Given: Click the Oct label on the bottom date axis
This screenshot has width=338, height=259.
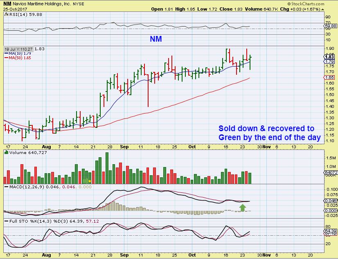Looking at the screenshot, I should pyautogui.click(x=192, y=255).
